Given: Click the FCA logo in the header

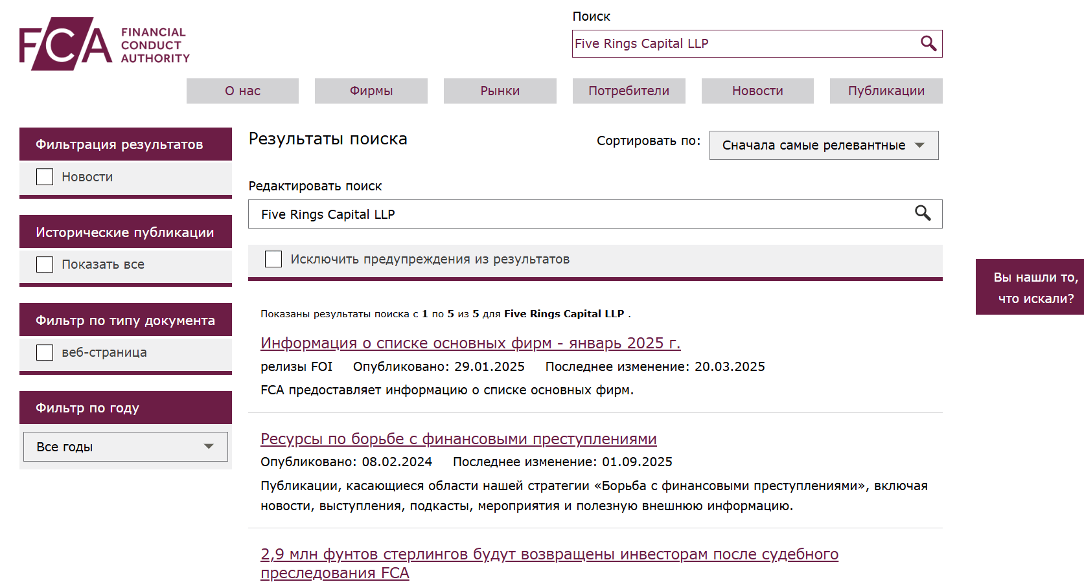Looking at the screenshot, I should (x=104, y=44).
